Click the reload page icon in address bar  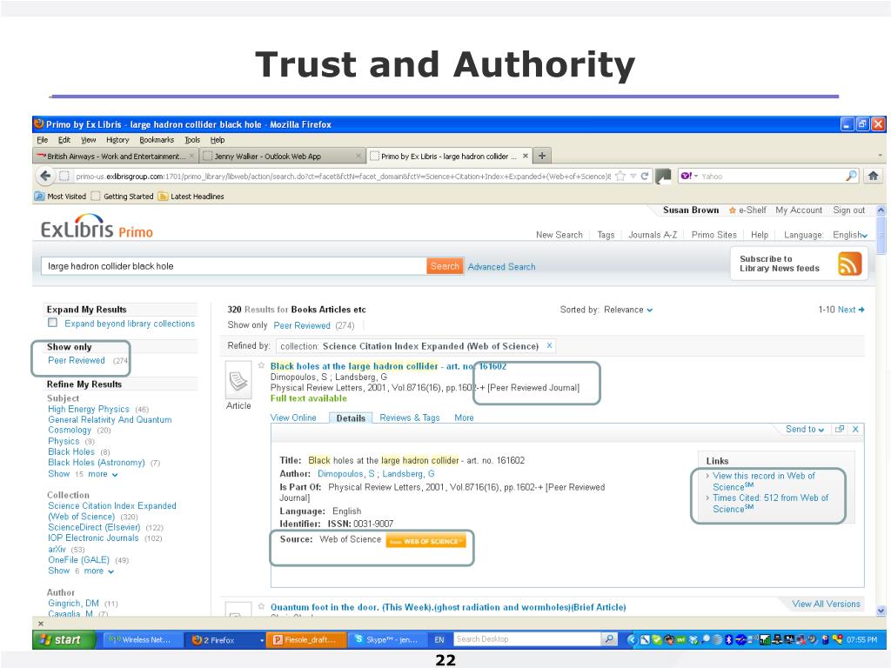tap(645, 176)
